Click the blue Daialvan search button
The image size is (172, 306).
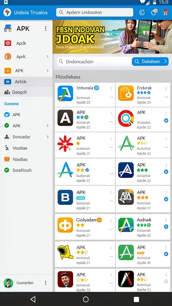(x=150, y=62)
